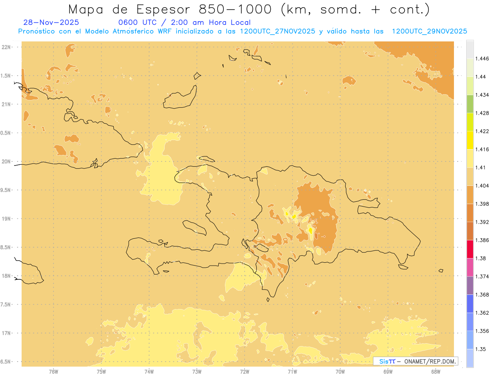The image size is (489, 377).
Task: Pick the green segment of the color scale
Action: (x=470, y=104)
